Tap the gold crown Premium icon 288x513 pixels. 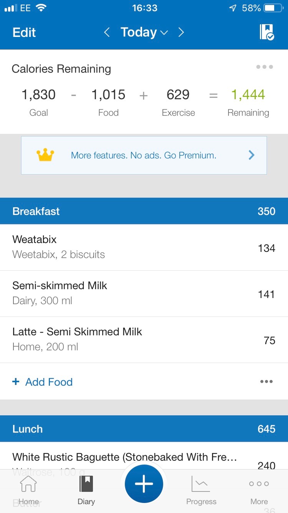click(45, 155)
